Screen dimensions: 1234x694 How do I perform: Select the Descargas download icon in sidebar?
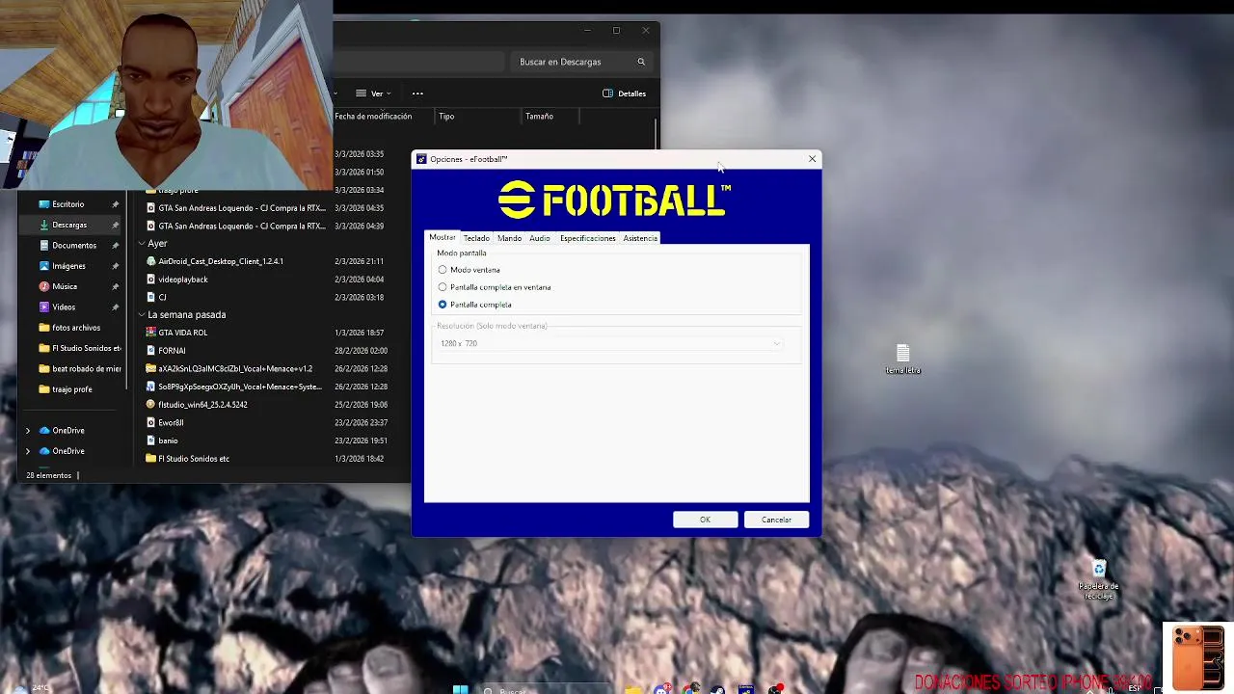point(43,225)
